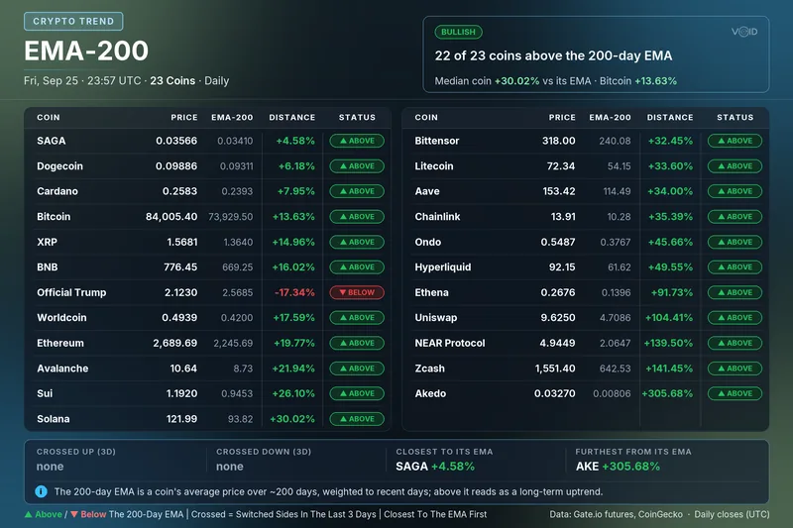Viewport: 793px width, 528px height.
Task: Select the NEAR Protocol coin name
Action: [450, 343]
